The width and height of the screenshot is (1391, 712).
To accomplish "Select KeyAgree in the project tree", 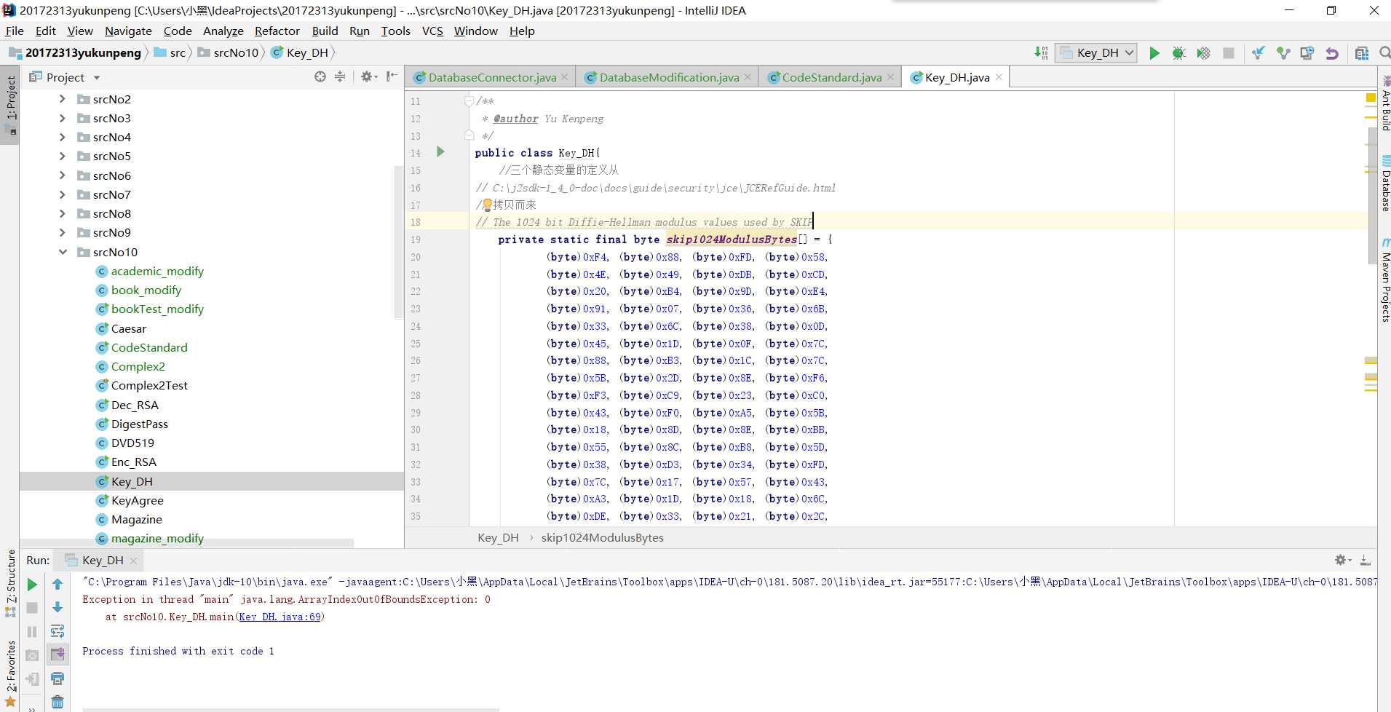I will pyautogui.click(x=137, y=500).
